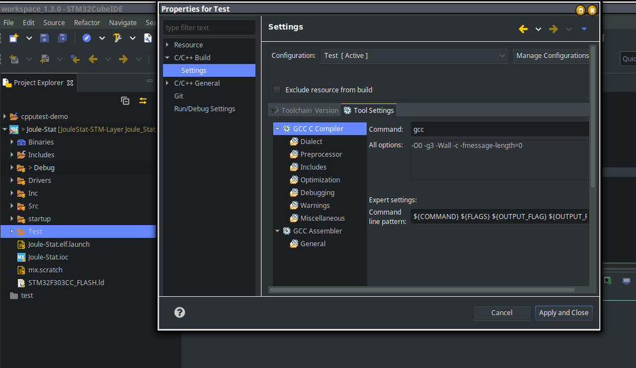Collapse the GCC C Compiler tree node
The width and height of the screenshot is (636, 368).
(x=278, y=129)
